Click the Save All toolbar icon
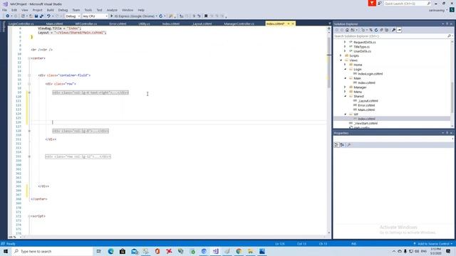The height and width of the screenshot is (256, 456). (x=41, y=16)
